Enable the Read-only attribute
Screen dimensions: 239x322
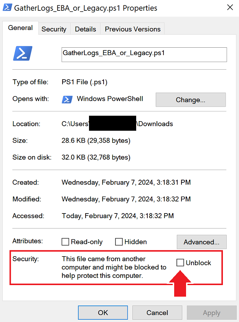65,242
